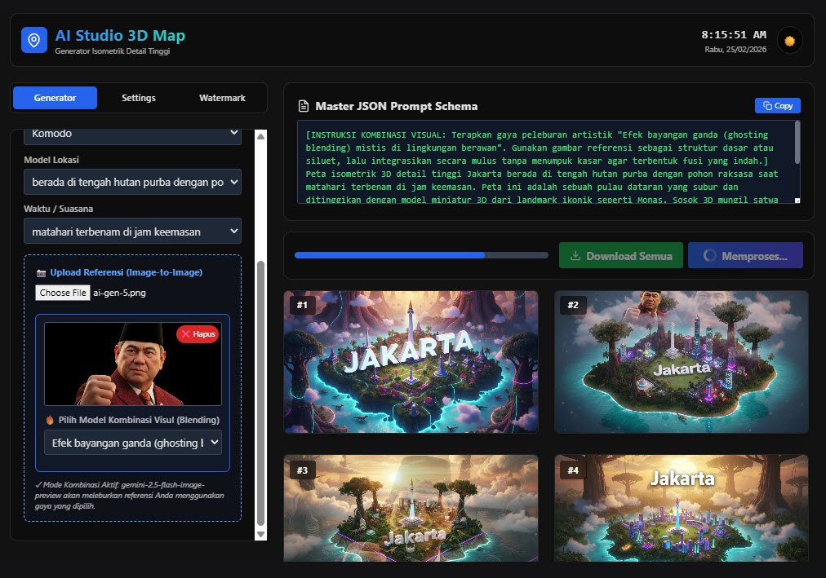Viewport: 826px width, 578px height.
Task: Copy the JSON prompt with Copy button
Action: coord(778,106)
